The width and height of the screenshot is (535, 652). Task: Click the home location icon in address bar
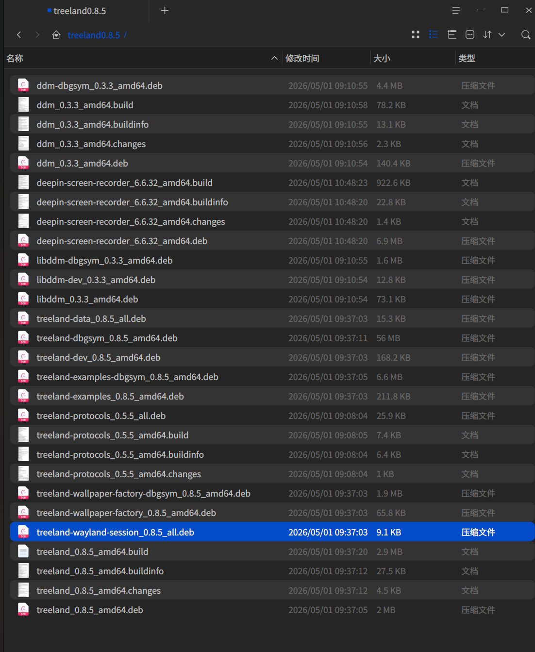tap(56, 35)
